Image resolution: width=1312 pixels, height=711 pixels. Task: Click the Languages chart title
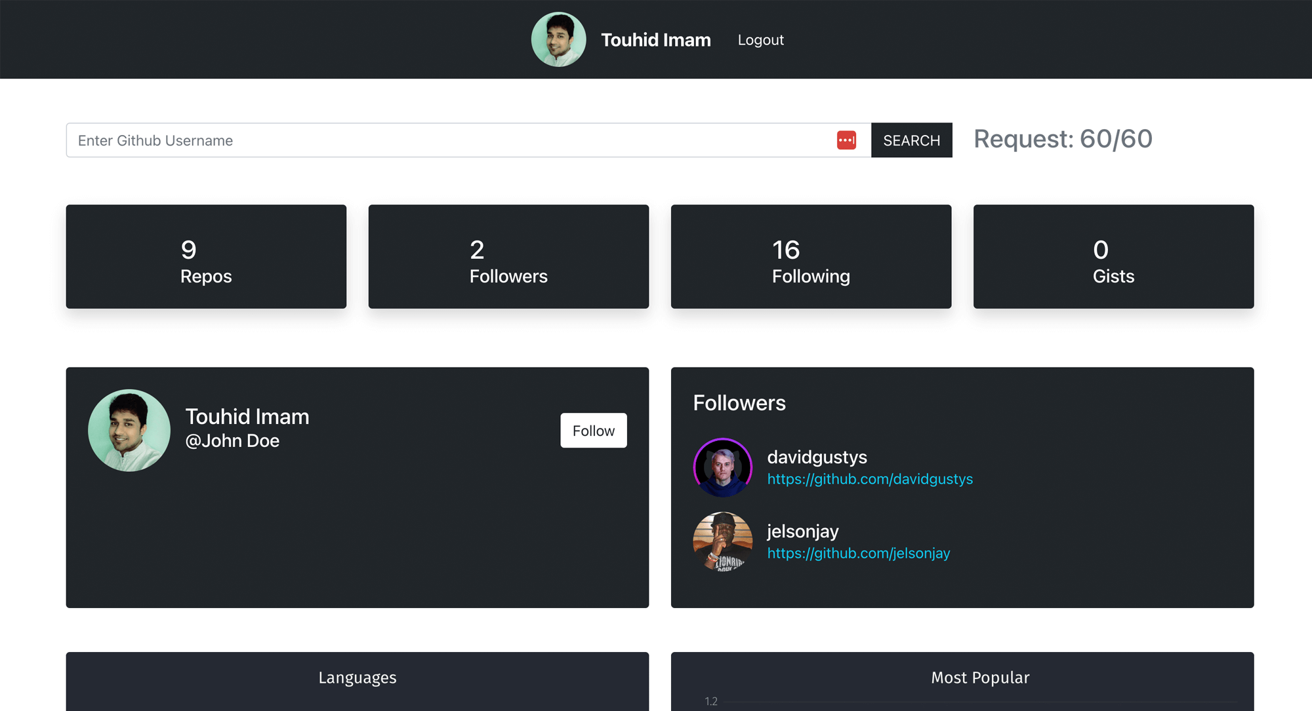pyautogui.click(x=358, y=678)
